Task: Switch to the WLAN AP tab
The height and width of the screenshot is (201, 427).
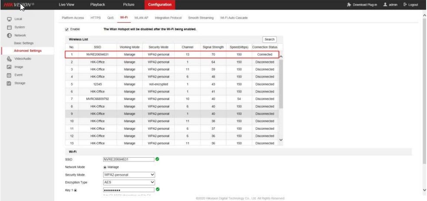Action: tap(141, 18)
